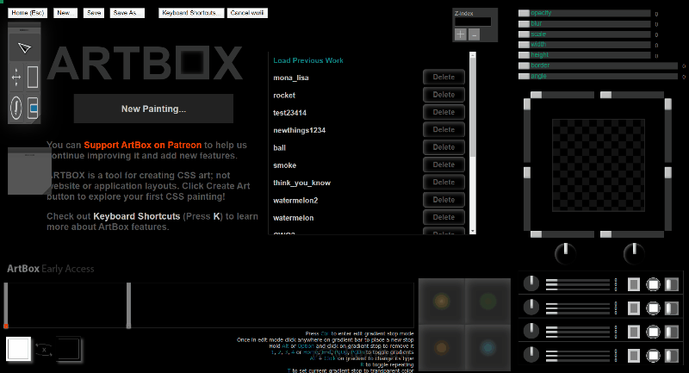Click third row's circle shape icon
689x373 pixels.
(653, 332)
